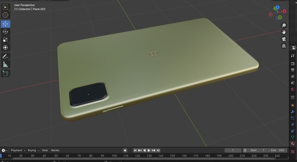Open the Physics properties tab

tap(293, 124)
